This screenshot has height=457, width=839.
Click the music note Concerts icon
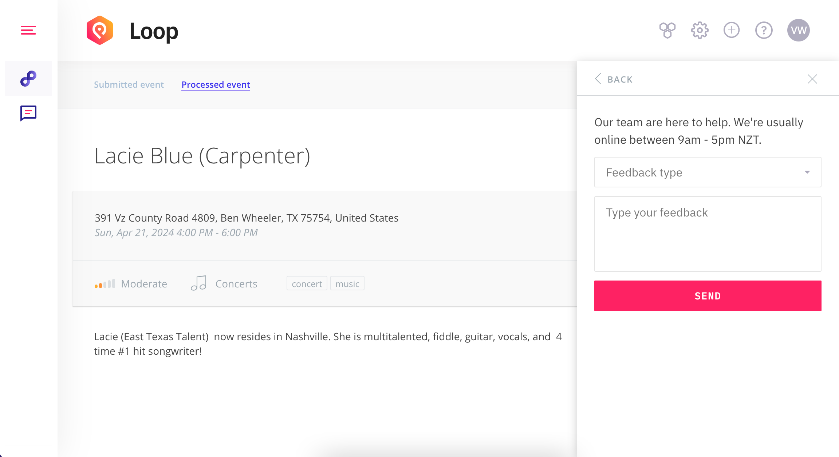(199, 283)
